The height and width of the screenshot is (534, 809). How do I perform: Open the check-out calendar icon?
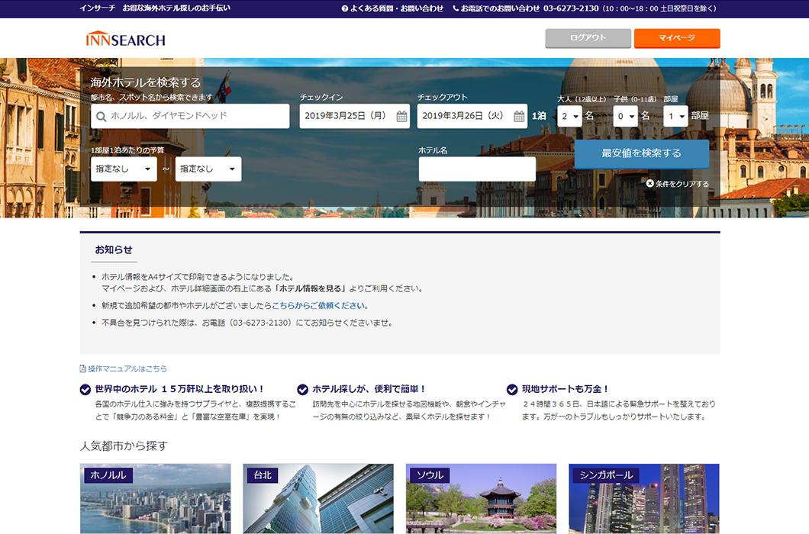(519, 117)
